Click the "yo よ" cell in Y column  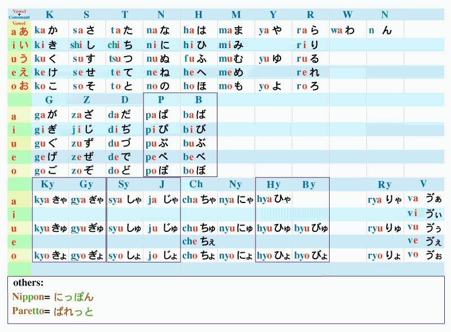(270, 87)
